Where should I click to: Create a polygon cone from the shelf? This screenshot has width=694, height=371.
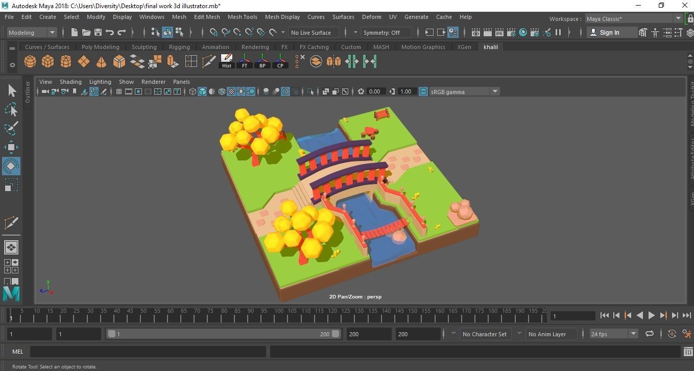click(102, 62)
